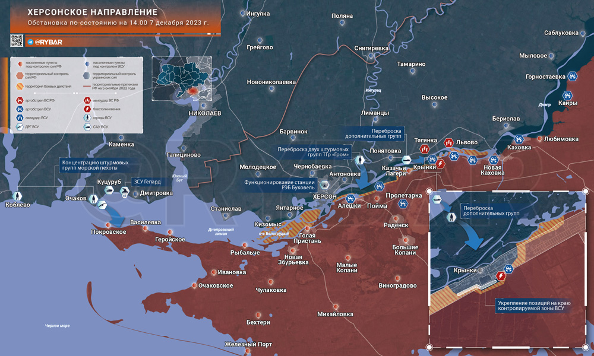594x356 pixels.
Task: Click the legend icon for ДРГ ВСУ
Action: pos(20,127)
